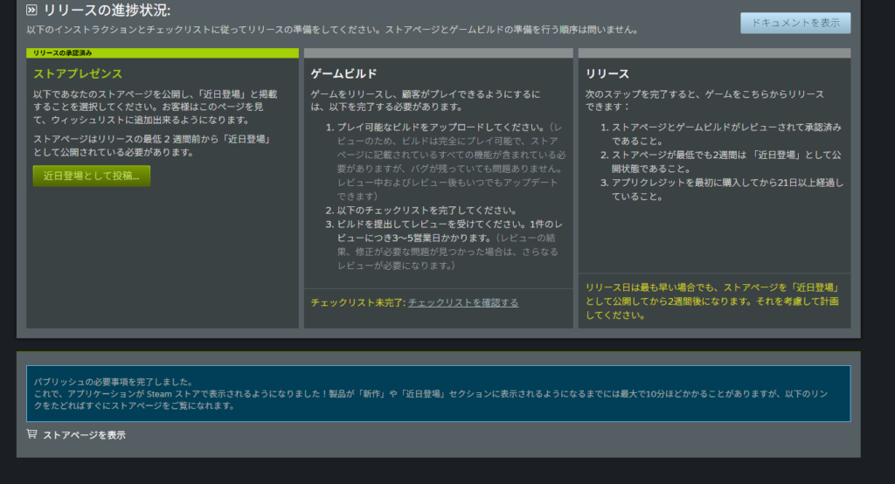Click release step 1 about review approval

[725, 134]
